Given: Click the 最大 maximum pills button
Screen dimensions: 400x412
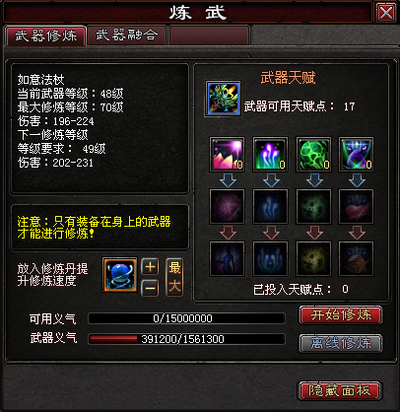Looking at the screenshot, I should [174, 277].
